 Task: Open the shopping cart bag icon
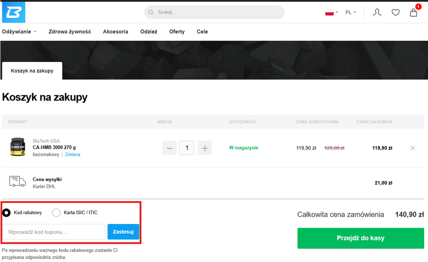[414, 12]
